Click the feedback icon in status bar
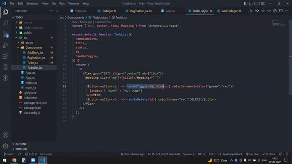 click(280, 154)
